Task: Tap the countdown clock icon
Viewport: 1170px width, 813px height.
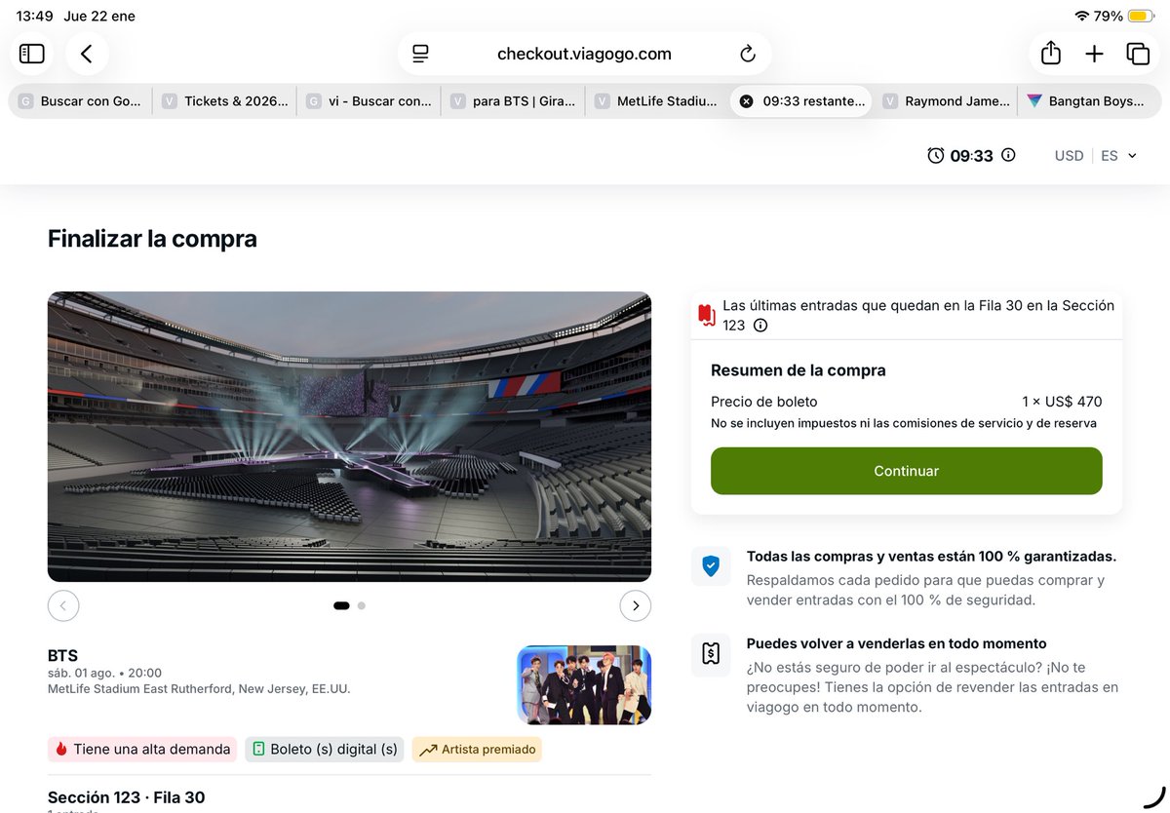Action: (936, 155)
